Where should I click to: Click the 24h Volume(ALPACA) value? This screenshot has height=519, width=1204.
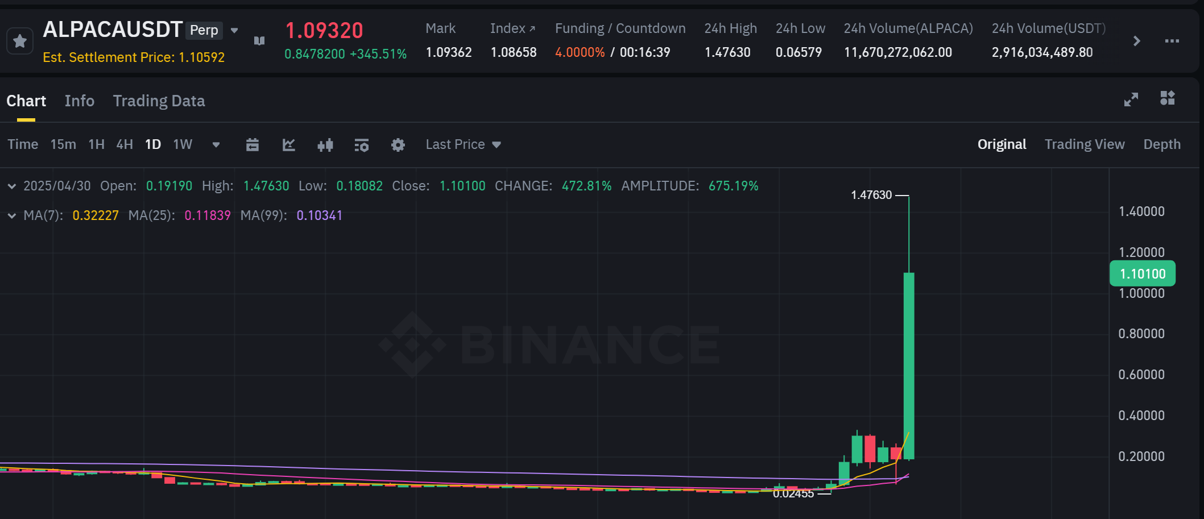897,52
